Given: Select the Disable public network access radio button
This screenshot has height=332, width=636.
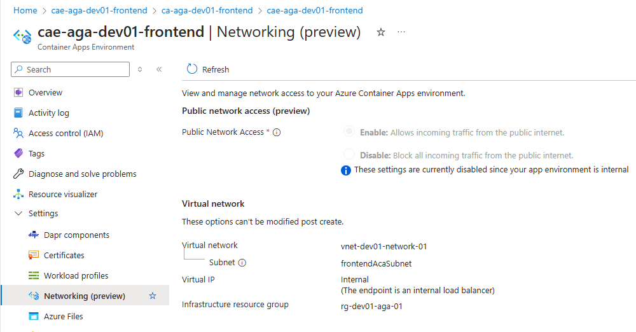Looking at the screenshot, I should (x=349, y=154).
